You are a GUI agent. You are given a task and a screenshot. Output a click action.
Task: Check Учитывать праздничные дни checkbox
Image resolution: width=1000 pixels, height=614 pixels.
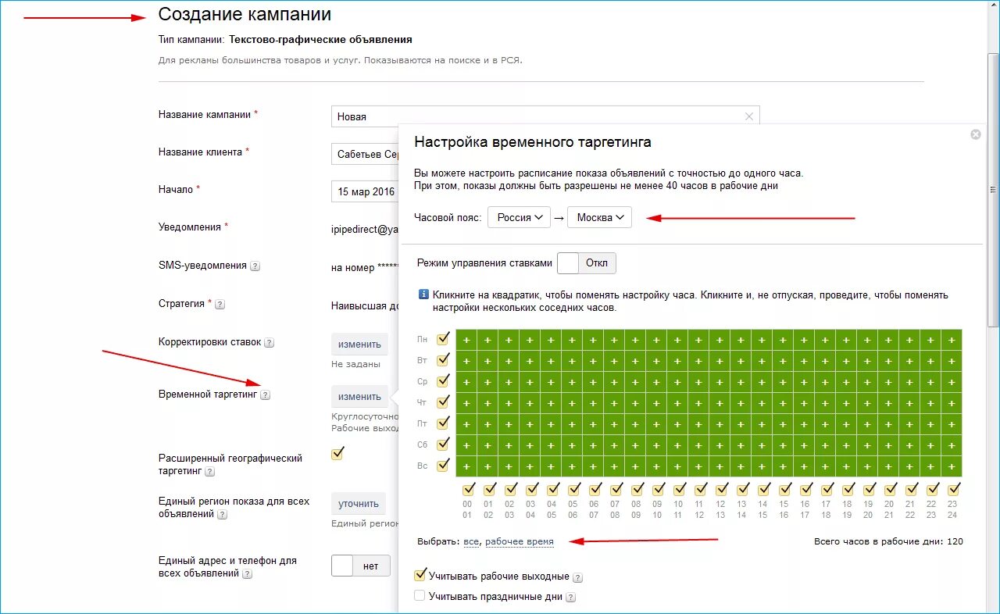(420, 595)
